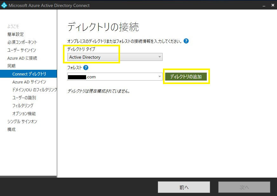
Task: Open ドメイン/OU のフィルタリング sub-step
Action: point(34,90)
